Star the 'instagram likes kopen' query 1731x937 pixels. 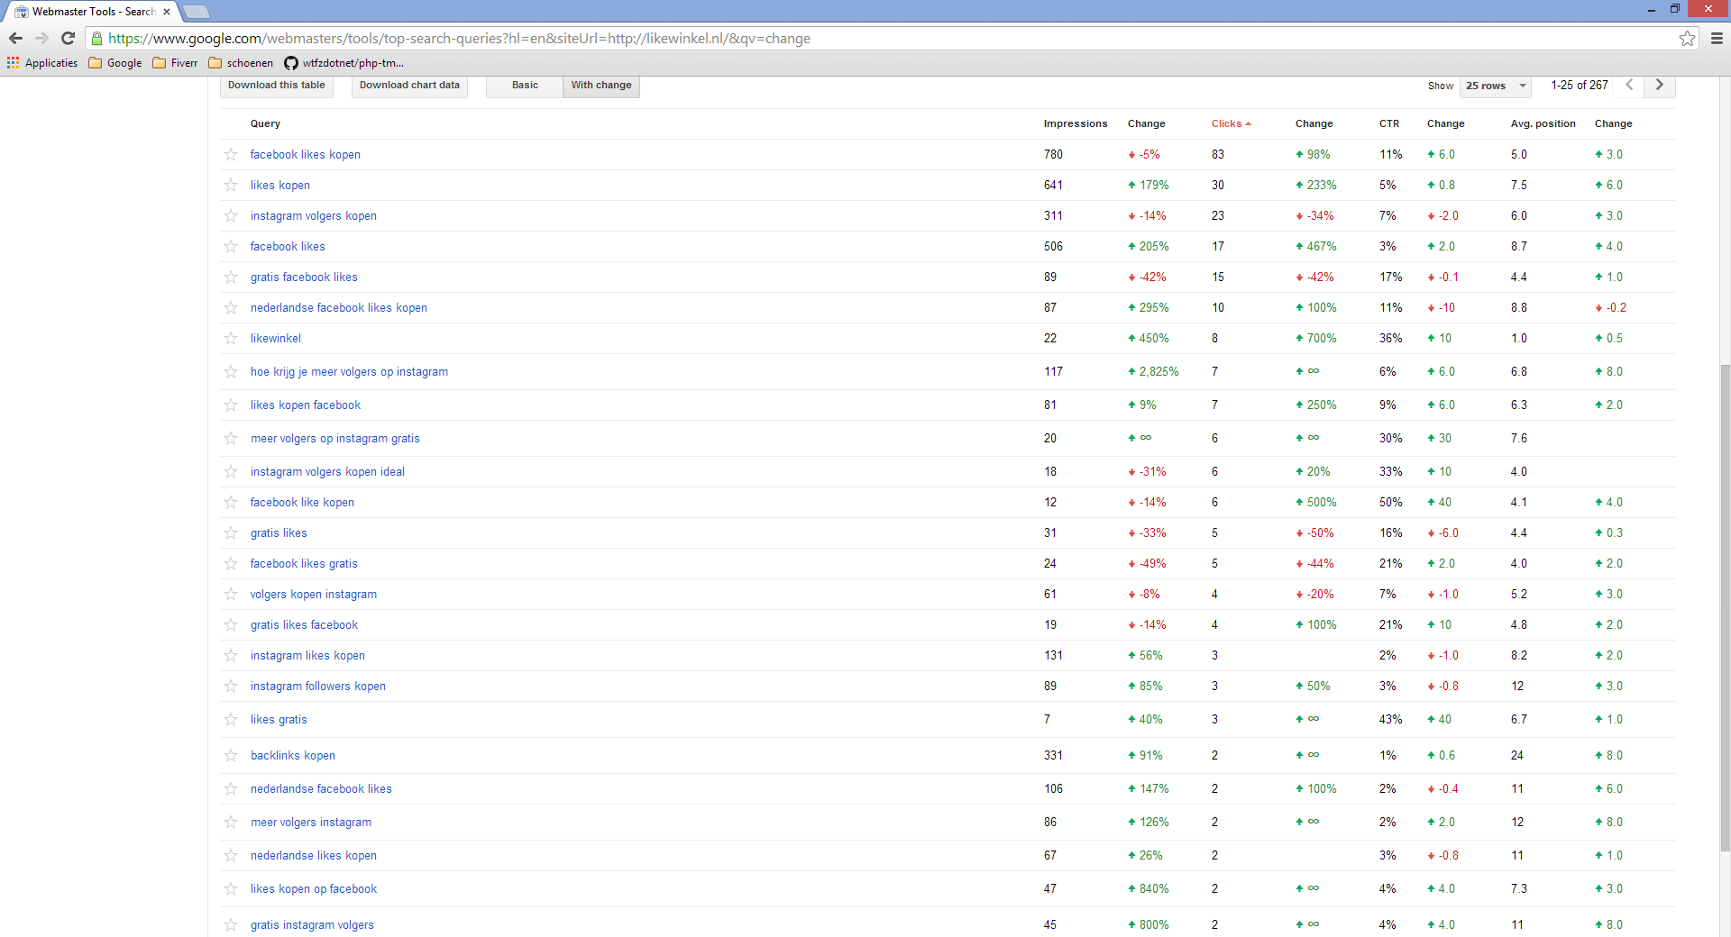[231, 656]
